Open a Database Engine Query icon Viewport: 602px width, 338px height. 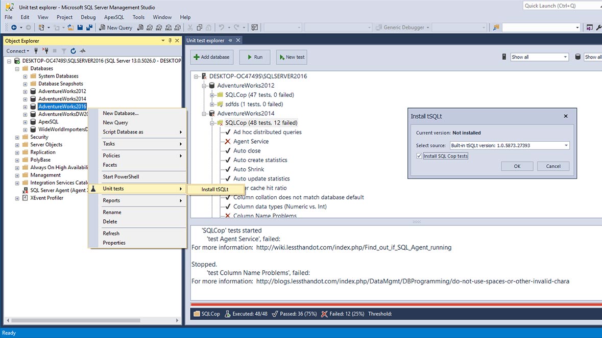[140, 28]
